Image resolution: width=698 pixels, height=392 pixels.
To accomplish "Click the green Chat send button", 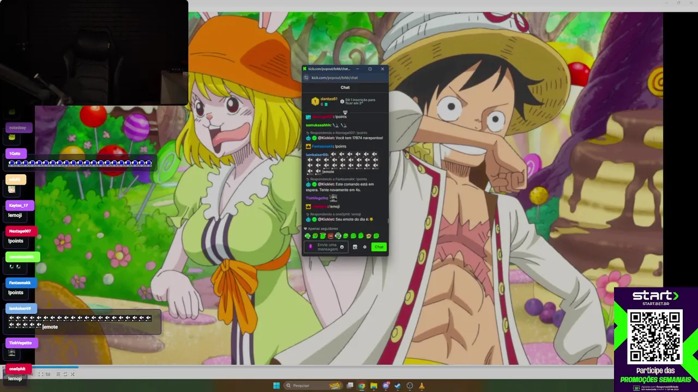I will 379,247.
